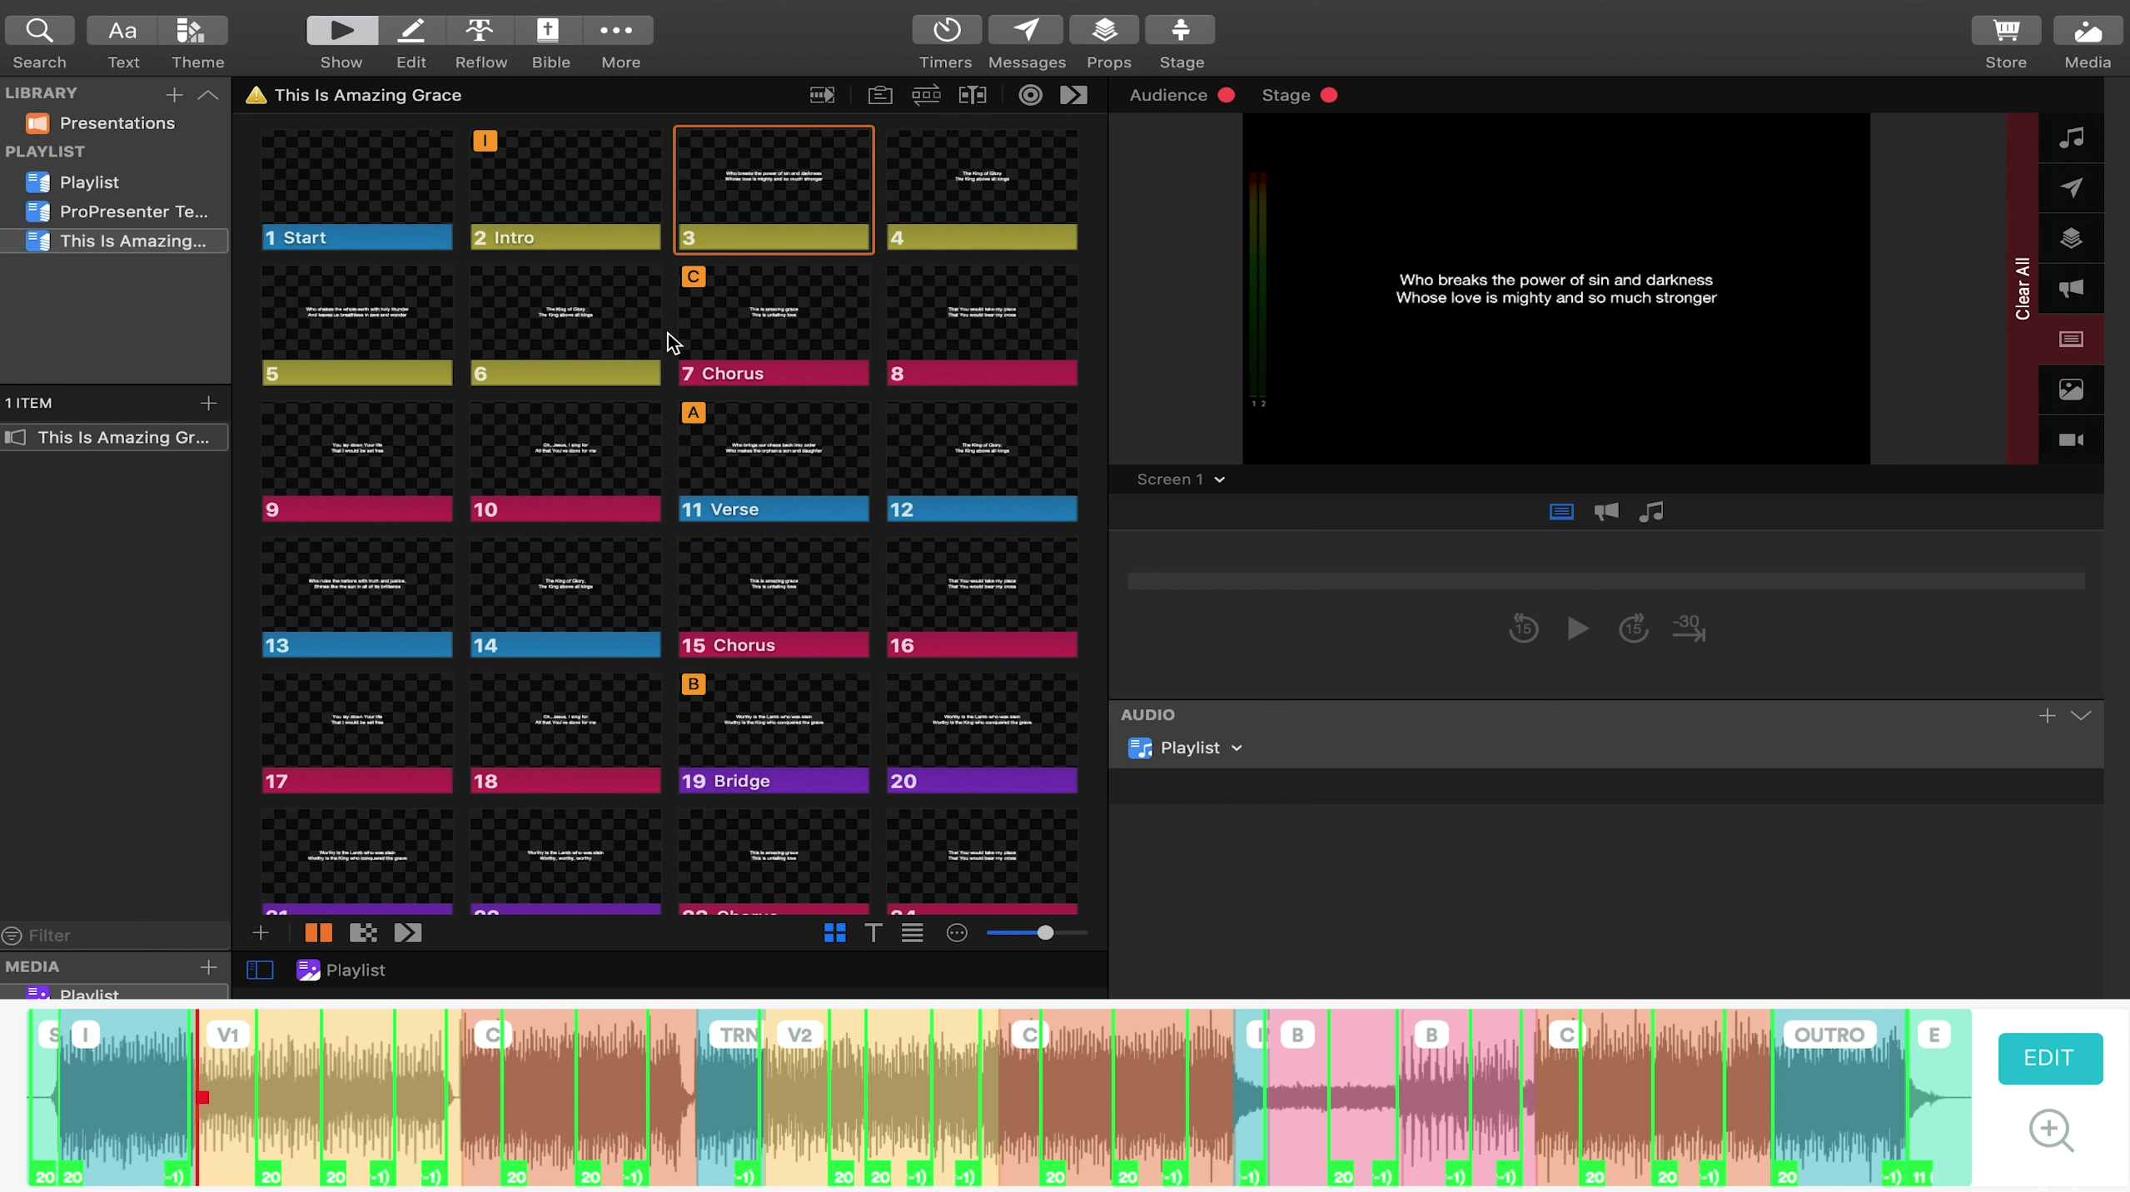Toggle the Audience red status indicator
The width and height of the screenshot is (2130, 1192).
1226,95
